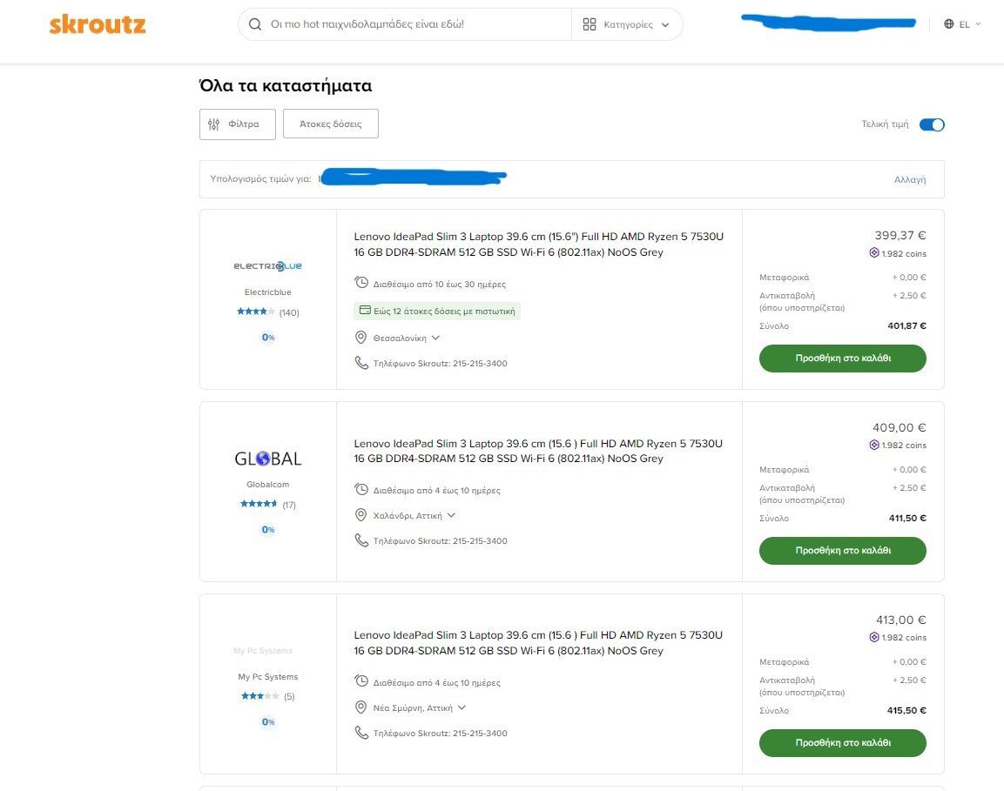Screen dimensions: 1004x791
Task: Expand the Νέα Σμύρνη, Αττική location chevron
Action: 462,707
